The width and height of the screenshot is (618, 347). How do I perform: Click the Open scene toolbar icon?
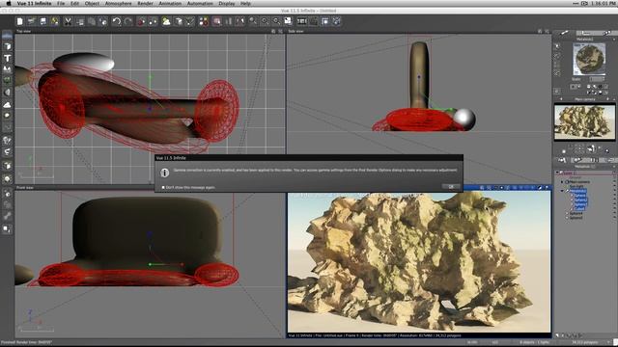point(31,21)
